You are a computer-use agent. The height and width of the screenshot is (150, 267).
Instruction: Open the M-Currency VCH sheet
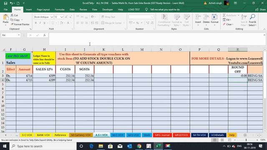pos(81,135)
